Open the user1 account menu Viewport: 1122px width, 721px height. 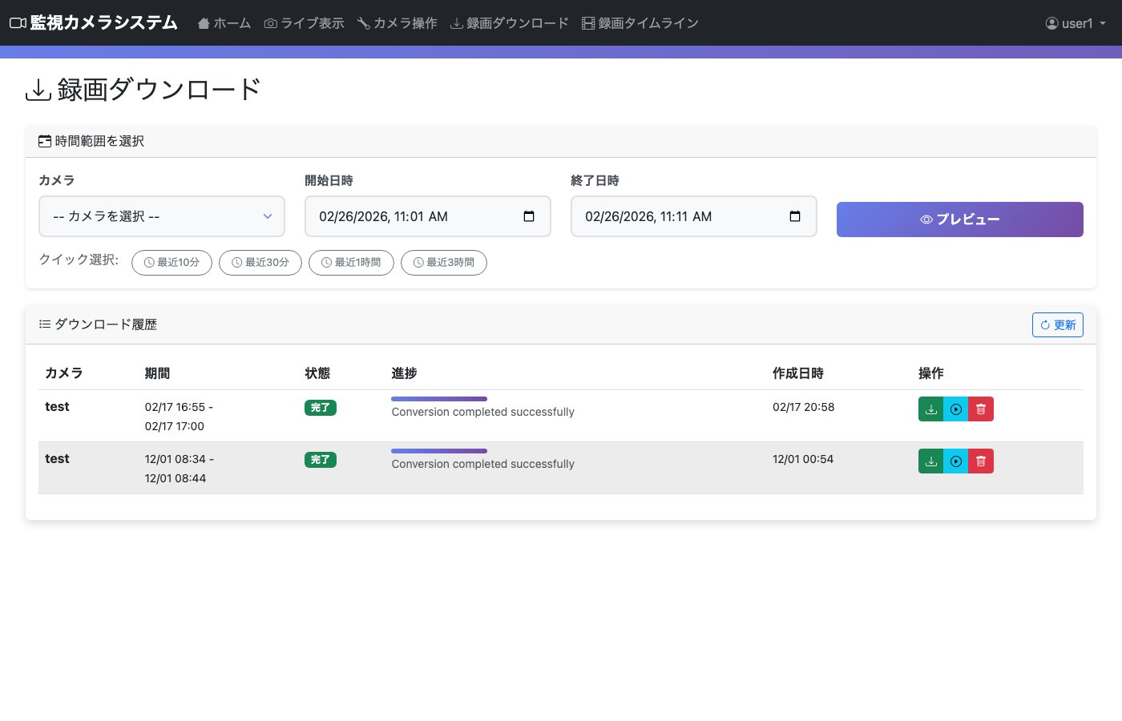click(1075, 23)
